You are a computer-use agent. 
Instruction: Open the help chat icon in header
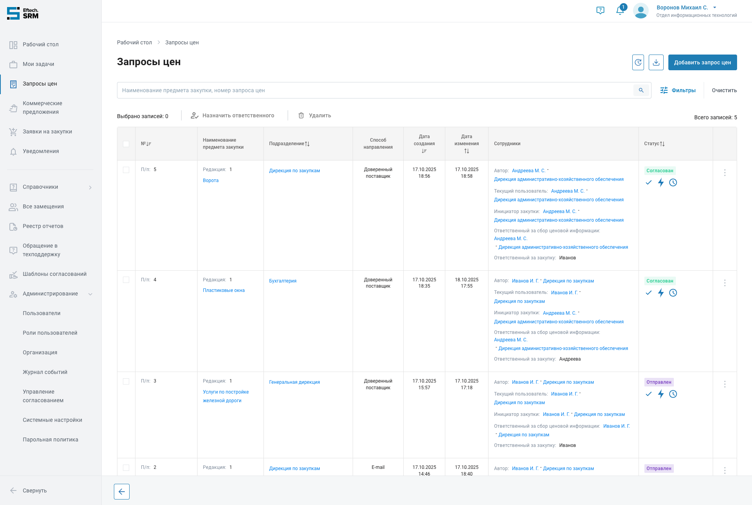600,11
